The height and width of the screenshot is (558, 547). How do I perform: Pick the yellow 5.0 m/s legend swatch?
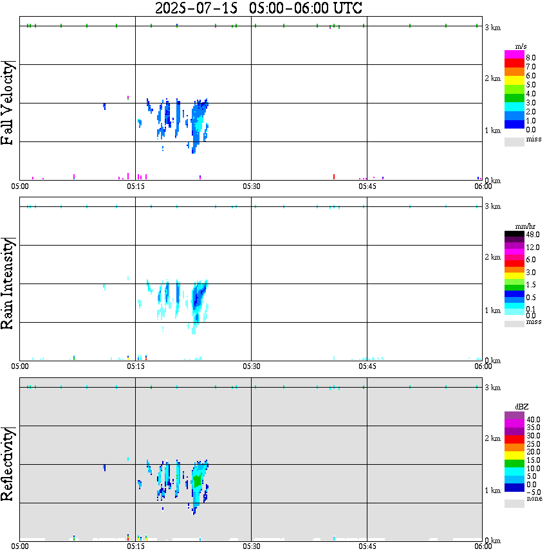514,80
